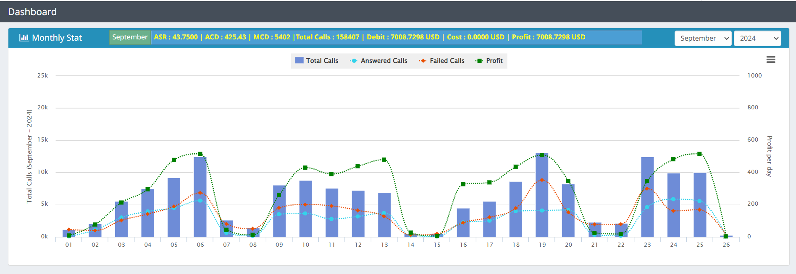Click the Debit : 7008.7298 USD statistic
The height and width of the screenshot is (274, 796).
pos(403,37)
